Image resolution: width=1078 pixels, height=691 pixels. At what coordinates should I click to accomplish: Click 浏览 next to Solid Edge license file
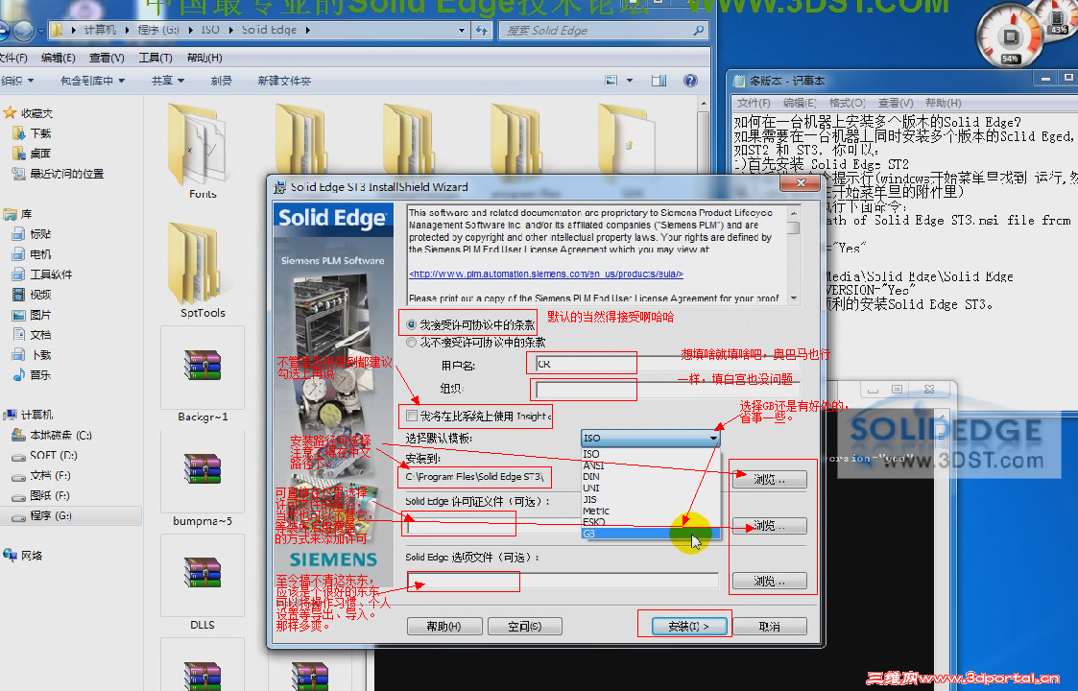[x=771, y=525]
